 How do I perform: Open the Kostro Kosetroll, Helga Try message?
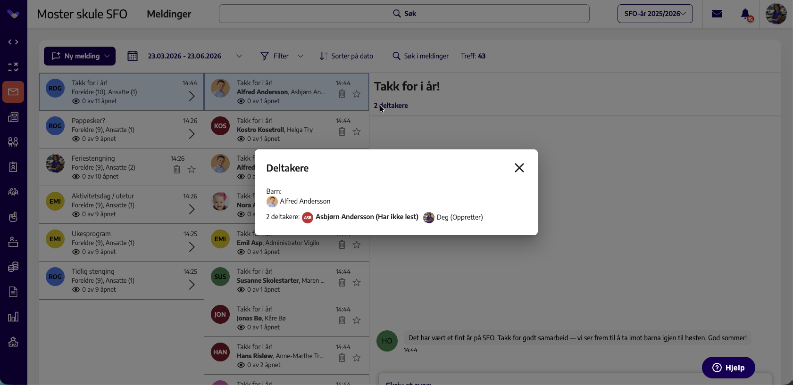tap(286, 130)
